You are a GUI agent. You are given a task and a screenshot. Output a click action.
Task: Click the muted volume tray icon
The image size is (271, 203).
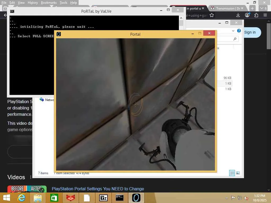click(x=246, y=198)
